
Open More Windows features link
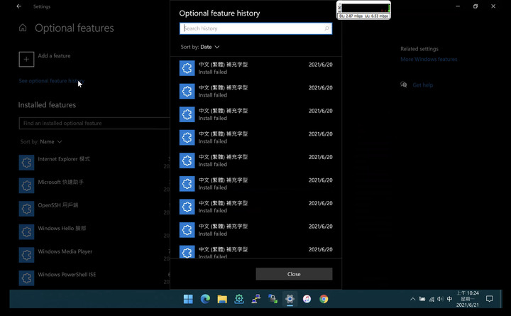[x=429, y=59]
